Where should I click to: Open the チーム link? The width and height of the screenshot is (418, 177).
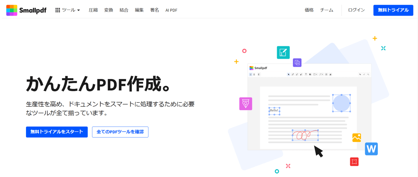pos(327,10)
